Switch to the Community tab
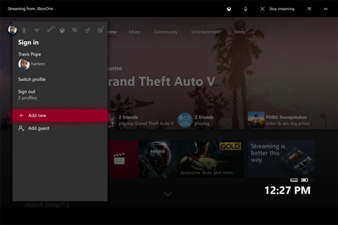 165,32
